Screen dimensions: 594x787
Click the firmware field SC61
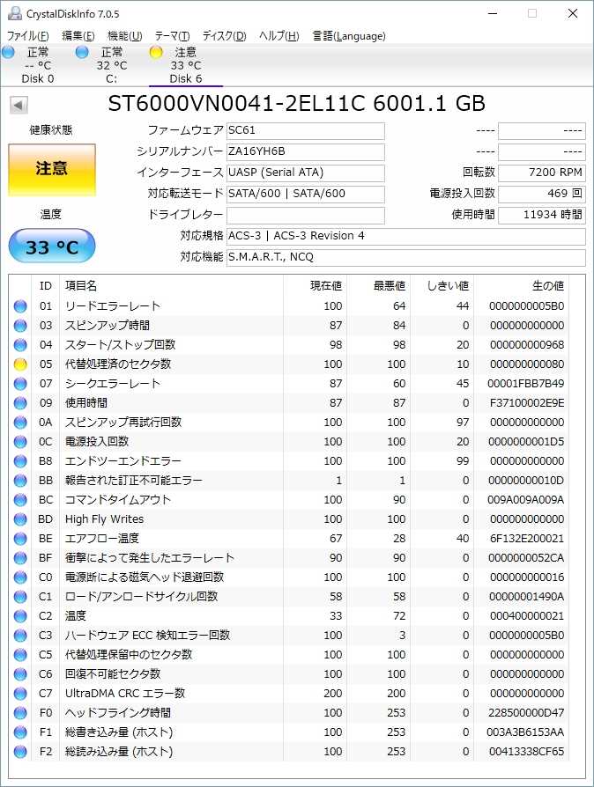click(x=306, y=130)
